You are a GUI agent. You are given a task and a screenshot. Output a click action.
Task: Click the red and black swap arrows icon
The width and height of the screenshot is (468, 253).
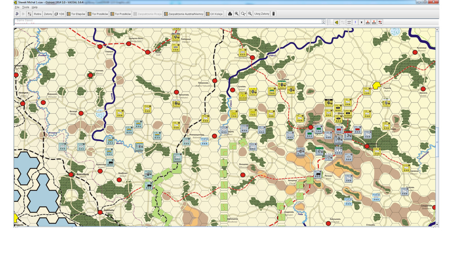tap(380, 22)
